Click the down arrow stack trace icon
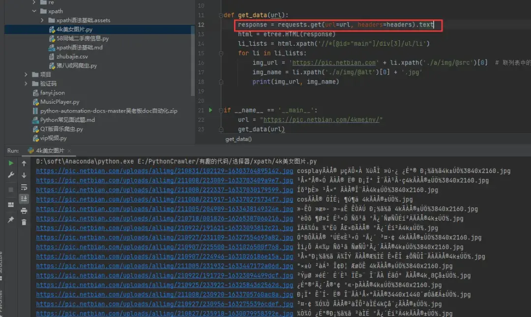This screenshot has width=531, height=317. 24,175
